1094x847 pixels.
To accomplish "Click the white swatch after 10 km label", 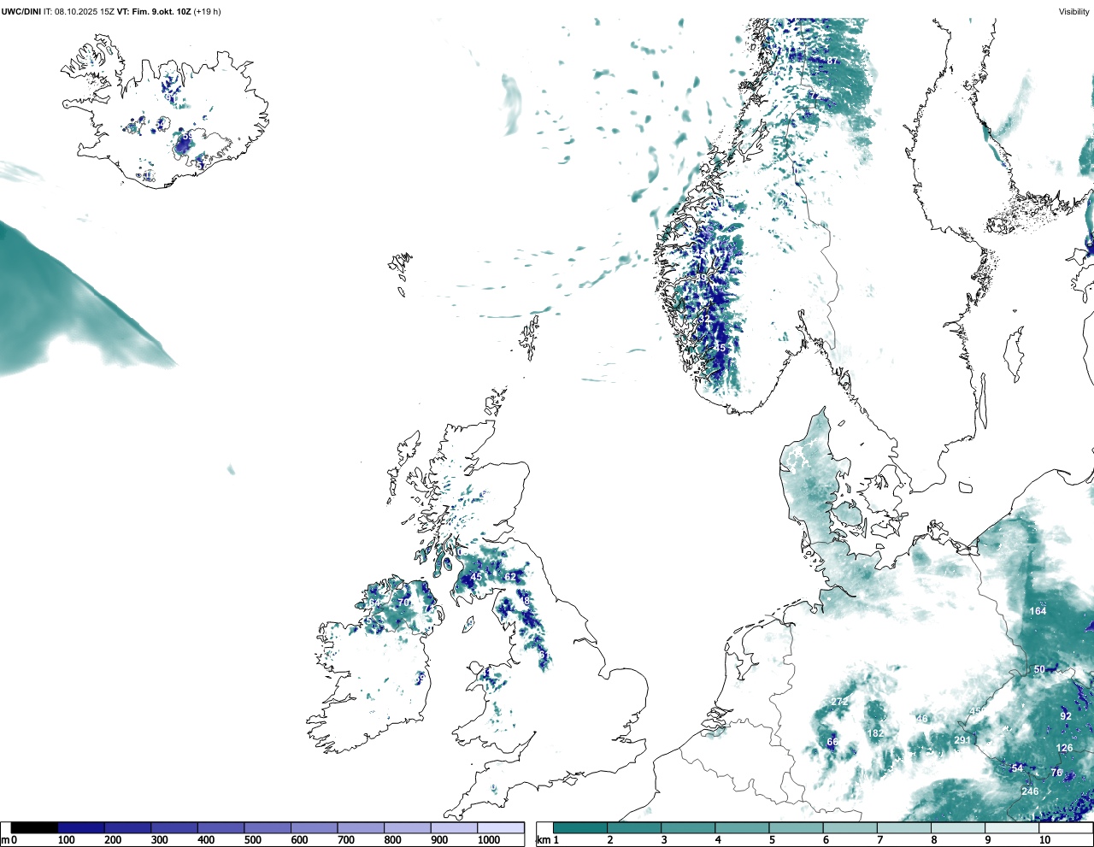I will pyautogui.click(x=1065, y=827).
